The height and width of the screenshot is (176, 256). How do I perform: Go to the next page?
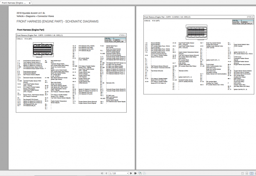pyautogui.click(x=131, y=173)
